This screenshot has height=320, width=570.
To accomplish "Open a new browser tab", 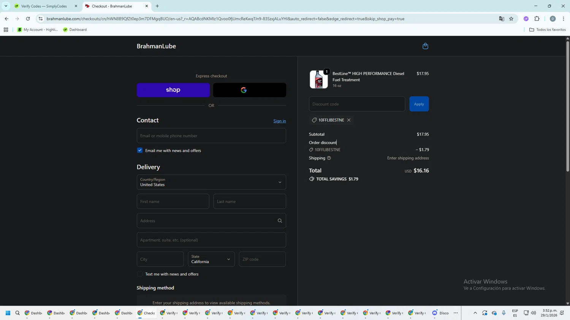I will click(x=157, y=6).
